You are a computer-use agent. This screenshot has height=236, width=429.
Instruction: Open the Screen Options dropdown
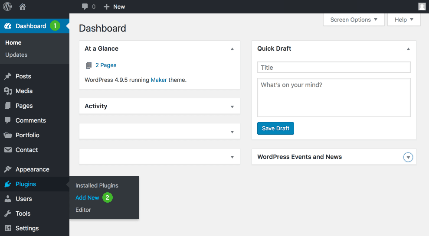point(354,19)
